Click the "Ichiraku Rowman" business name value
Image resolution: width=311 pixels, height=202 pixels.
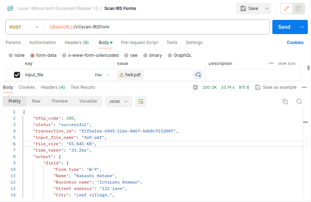(118, 182)
